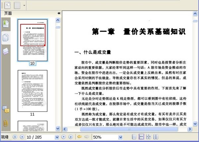
Task: Open the zoom level dropdown arrow
Action: (x=120, y=137)
